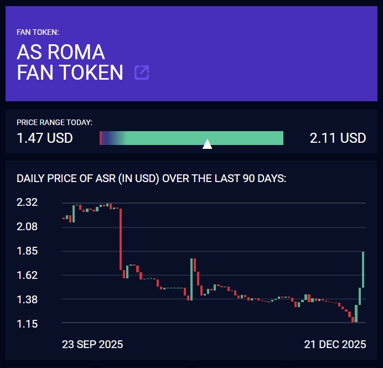Select the 1.47 USD low price value
Screen dimensions: 383x368
[45, 138]
